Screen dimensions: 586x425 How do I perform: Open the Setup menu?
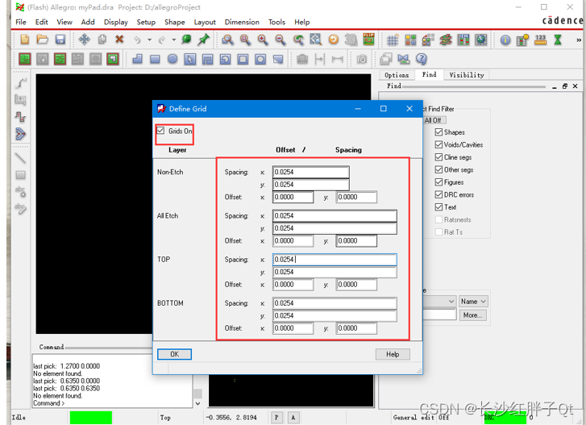146,22
